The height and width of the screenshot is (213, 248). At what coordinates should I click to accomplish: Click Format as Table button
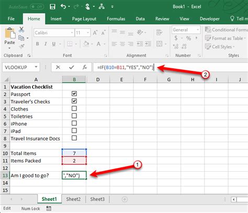(226, 38)
